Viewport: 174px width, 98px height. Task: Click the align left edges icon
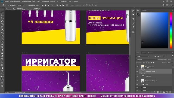42,5
